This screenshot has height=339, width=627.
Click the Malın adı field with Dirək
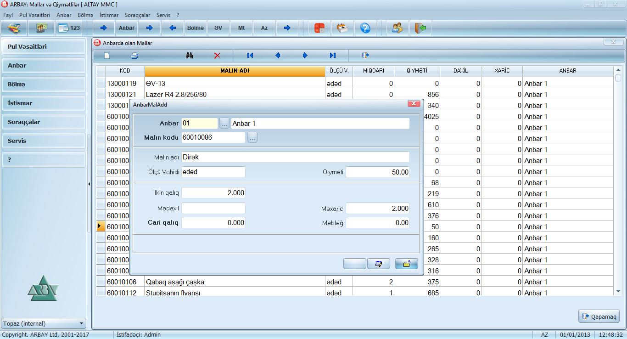pos(296,157)
